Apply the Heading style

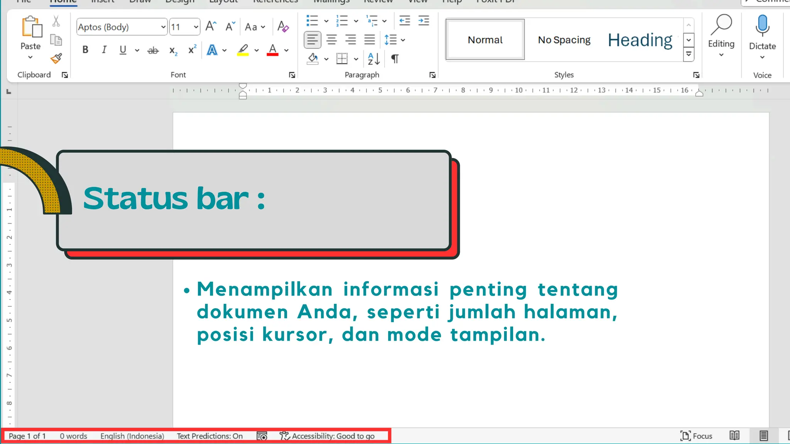click(x=640, y=40)
